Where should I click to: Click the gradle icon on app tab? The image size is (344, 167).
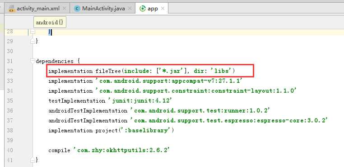pyautogui.click(x=143, y=9)
